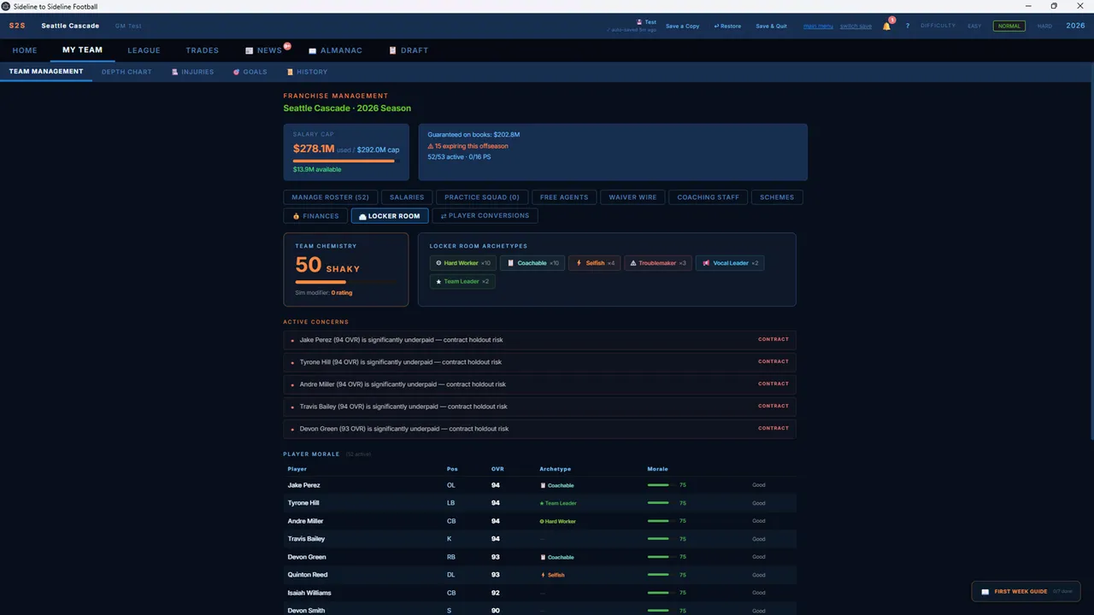Viewport: 1094px width, 615px height.
Task: Open the Free Agents section
Action: [x=564, y=197]
